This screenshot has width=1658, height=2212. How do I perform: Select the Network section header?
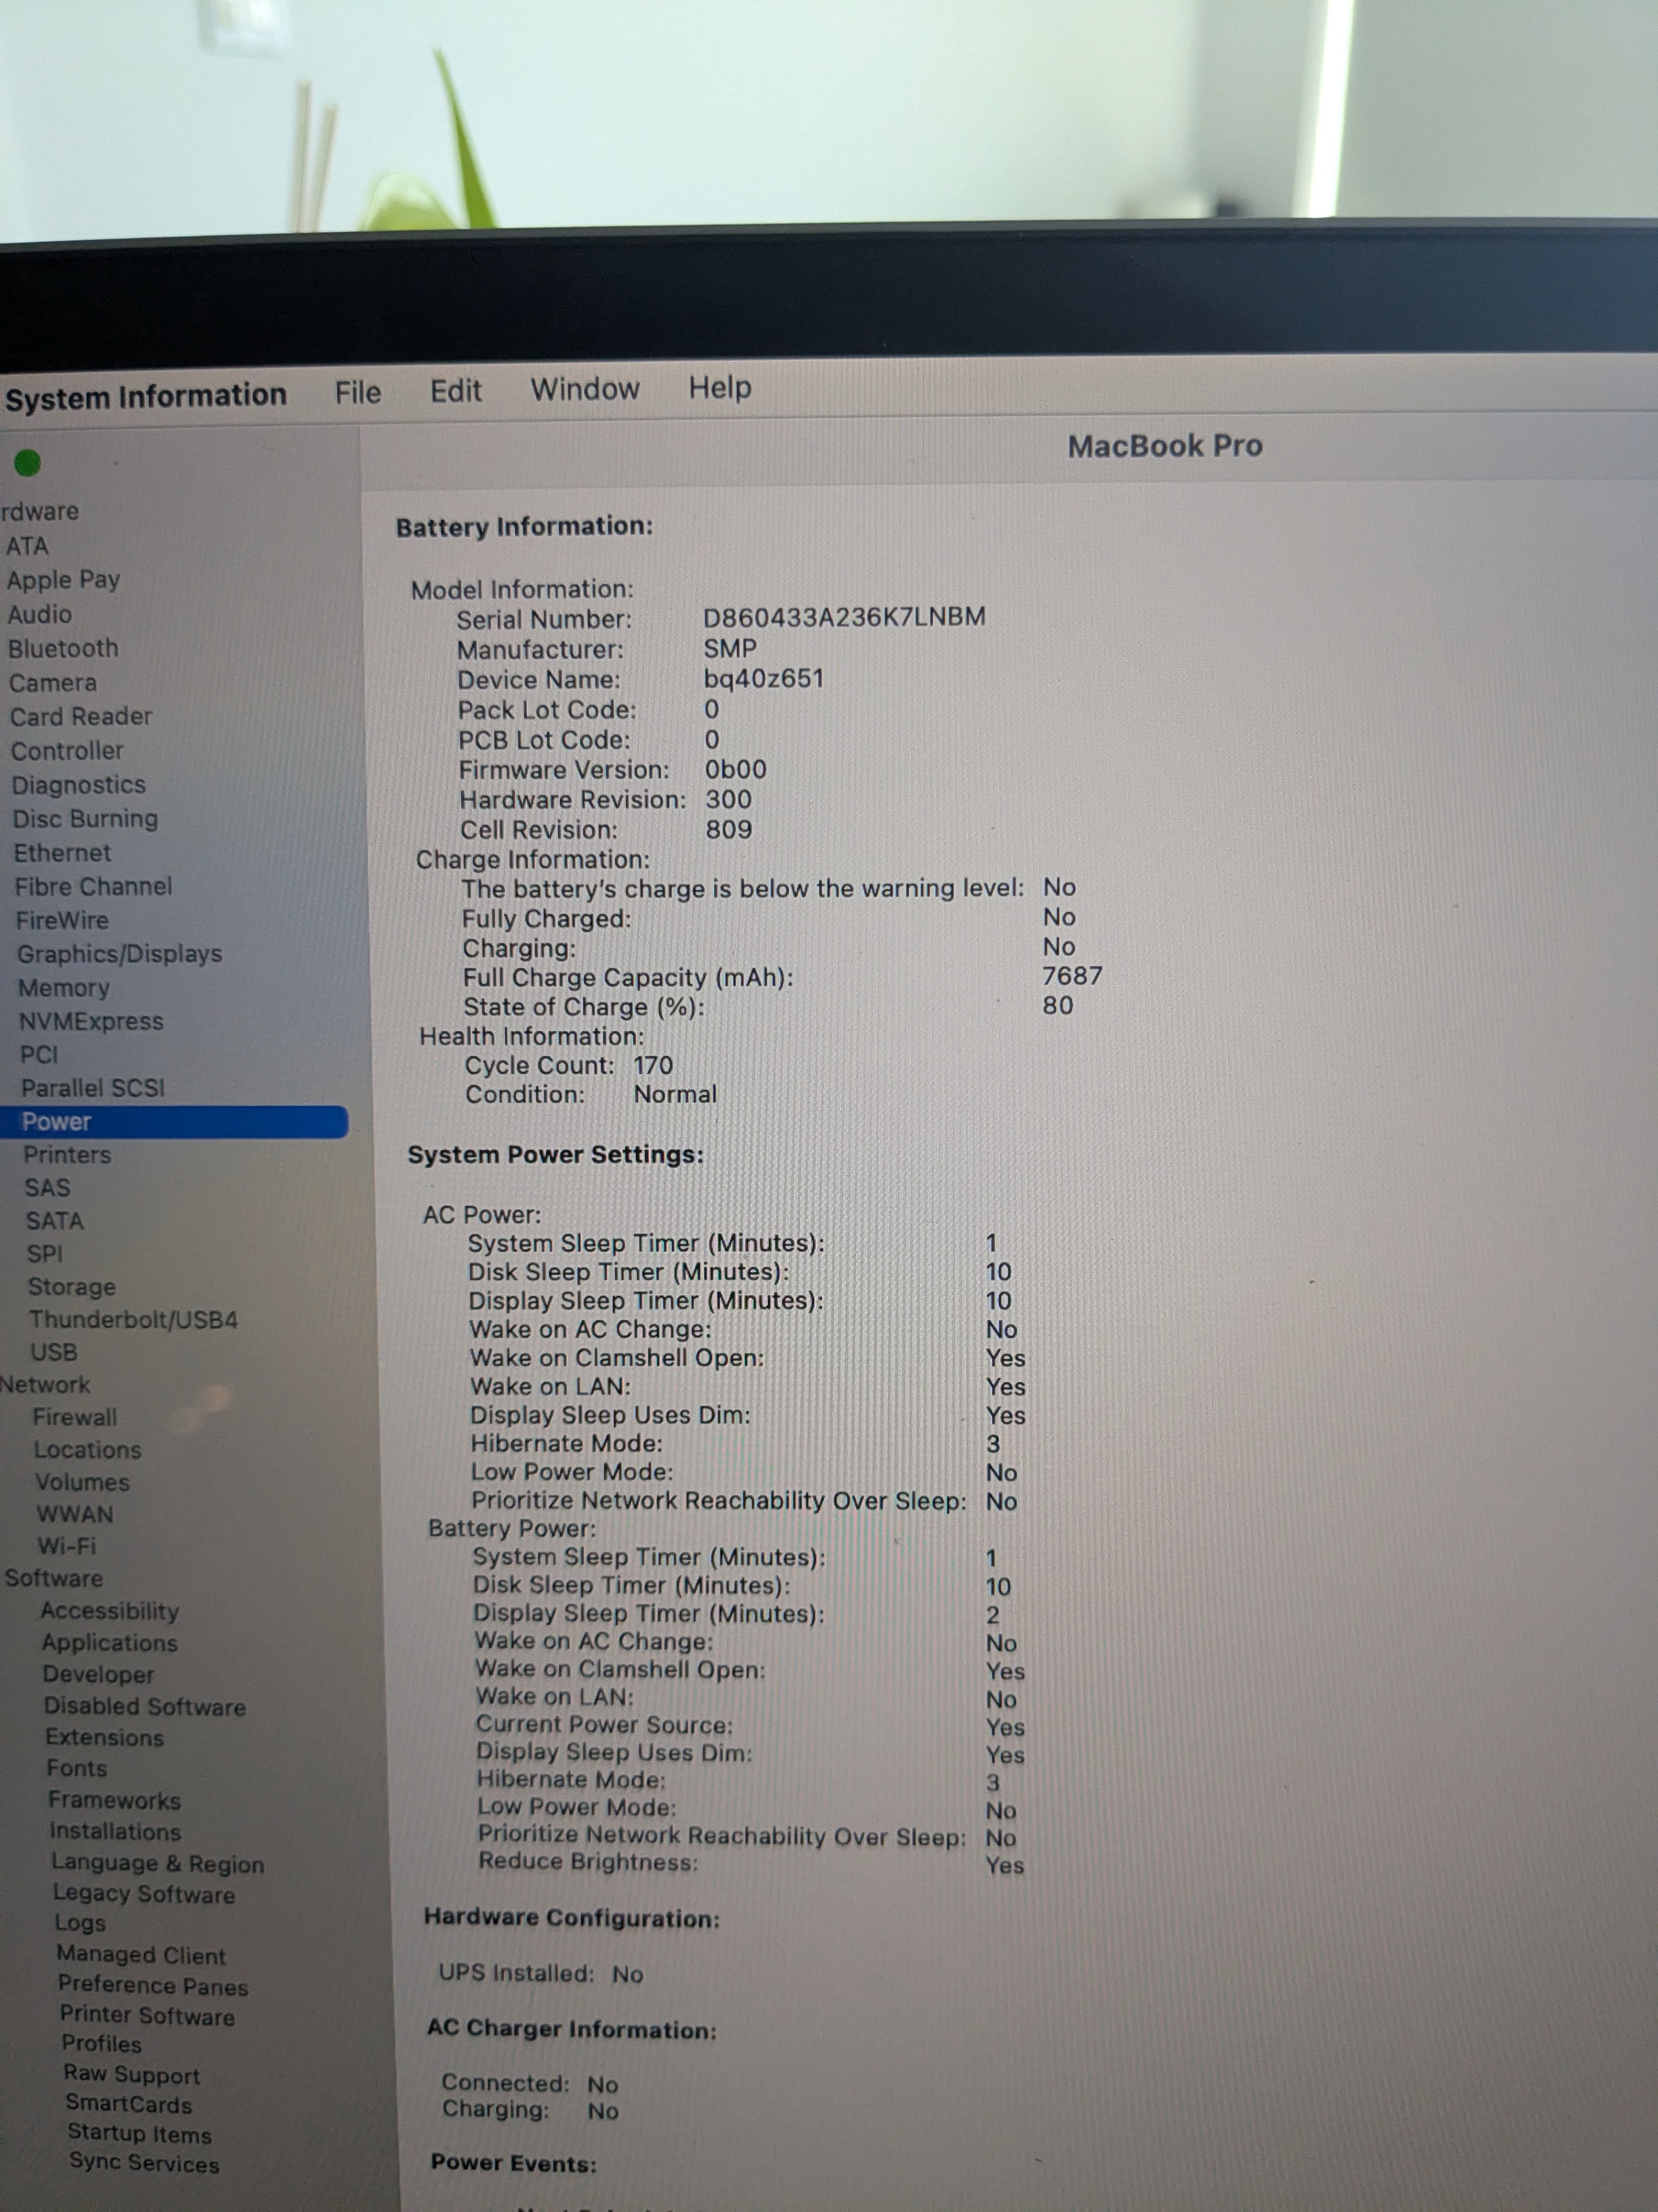[45, 1385]
